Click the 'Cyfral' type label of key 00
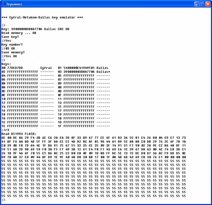212x205 pixels. coord(46,68)
